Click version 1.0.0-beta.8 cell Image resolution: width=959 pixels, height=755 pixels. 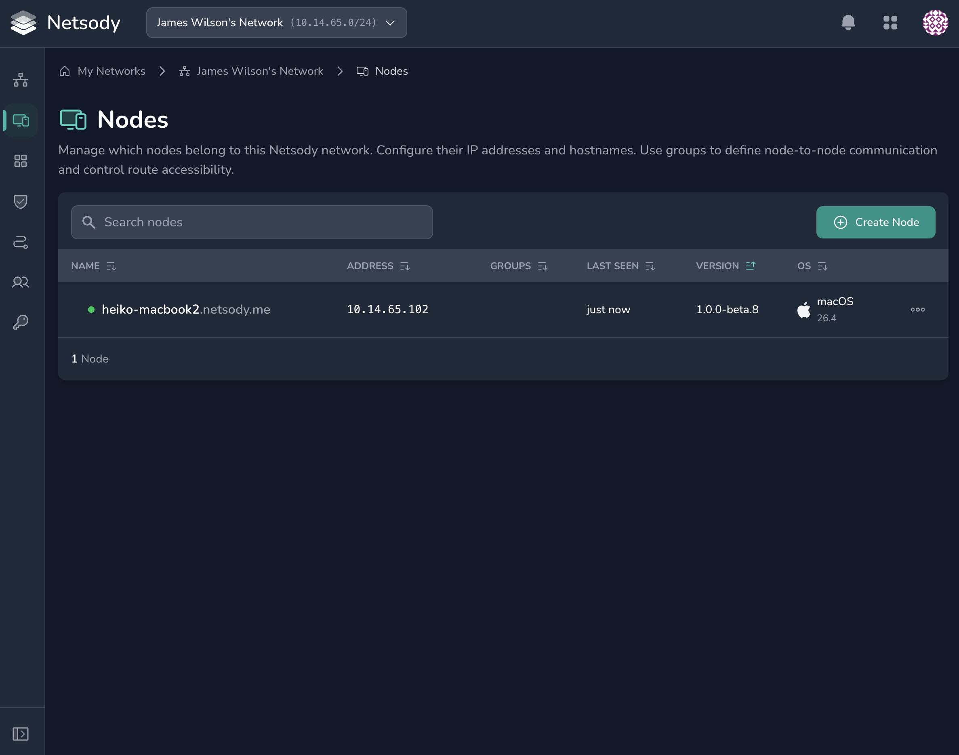pos(727,310)
